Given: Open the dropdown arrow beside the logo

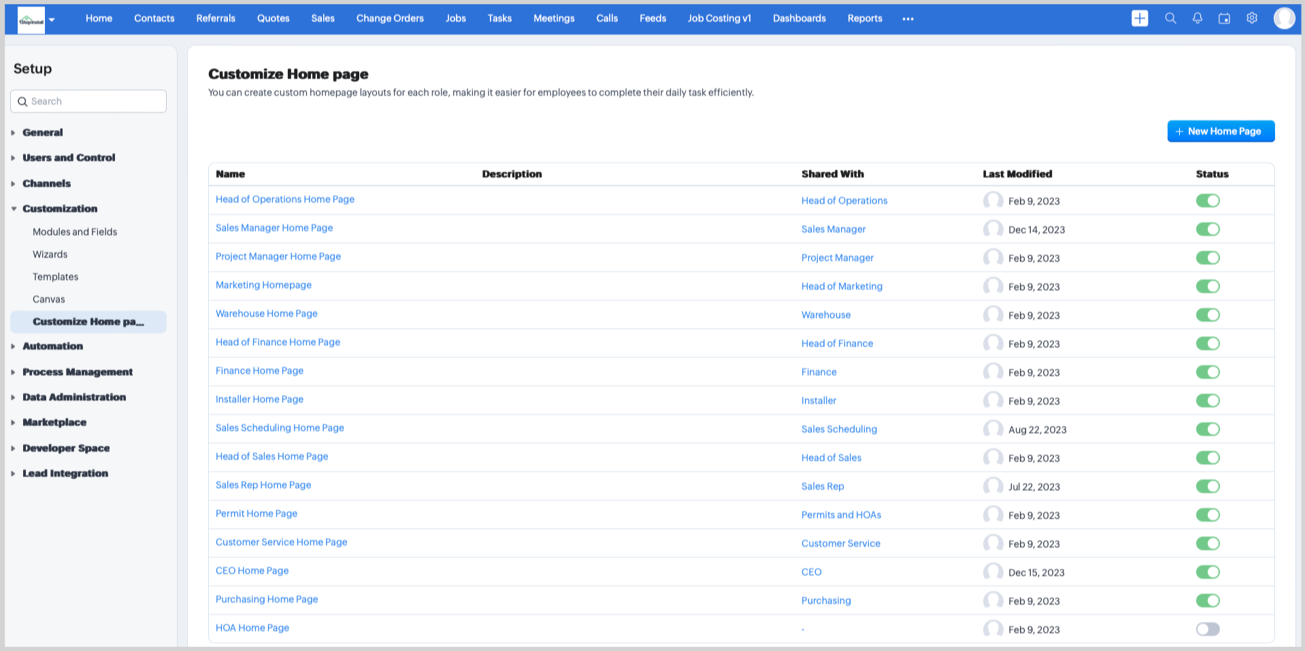Looking at the screenshot, I should (52, 20).
